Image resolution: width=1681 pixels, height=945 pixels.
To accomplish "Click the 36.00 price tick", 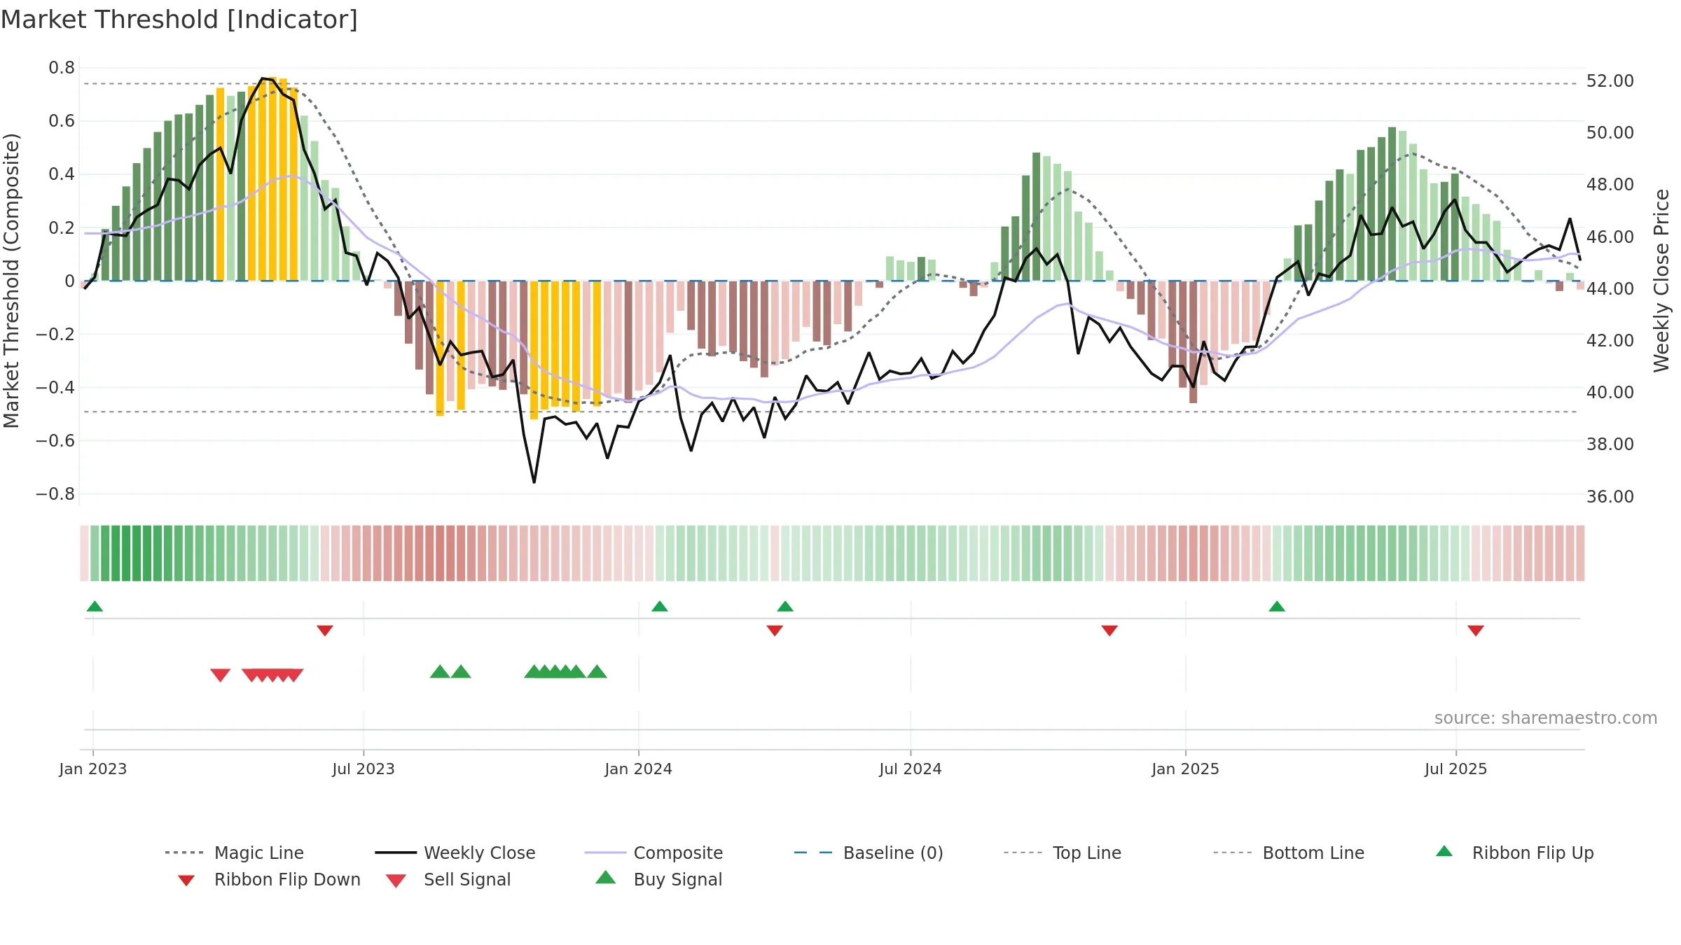I will pos(1610,496).
